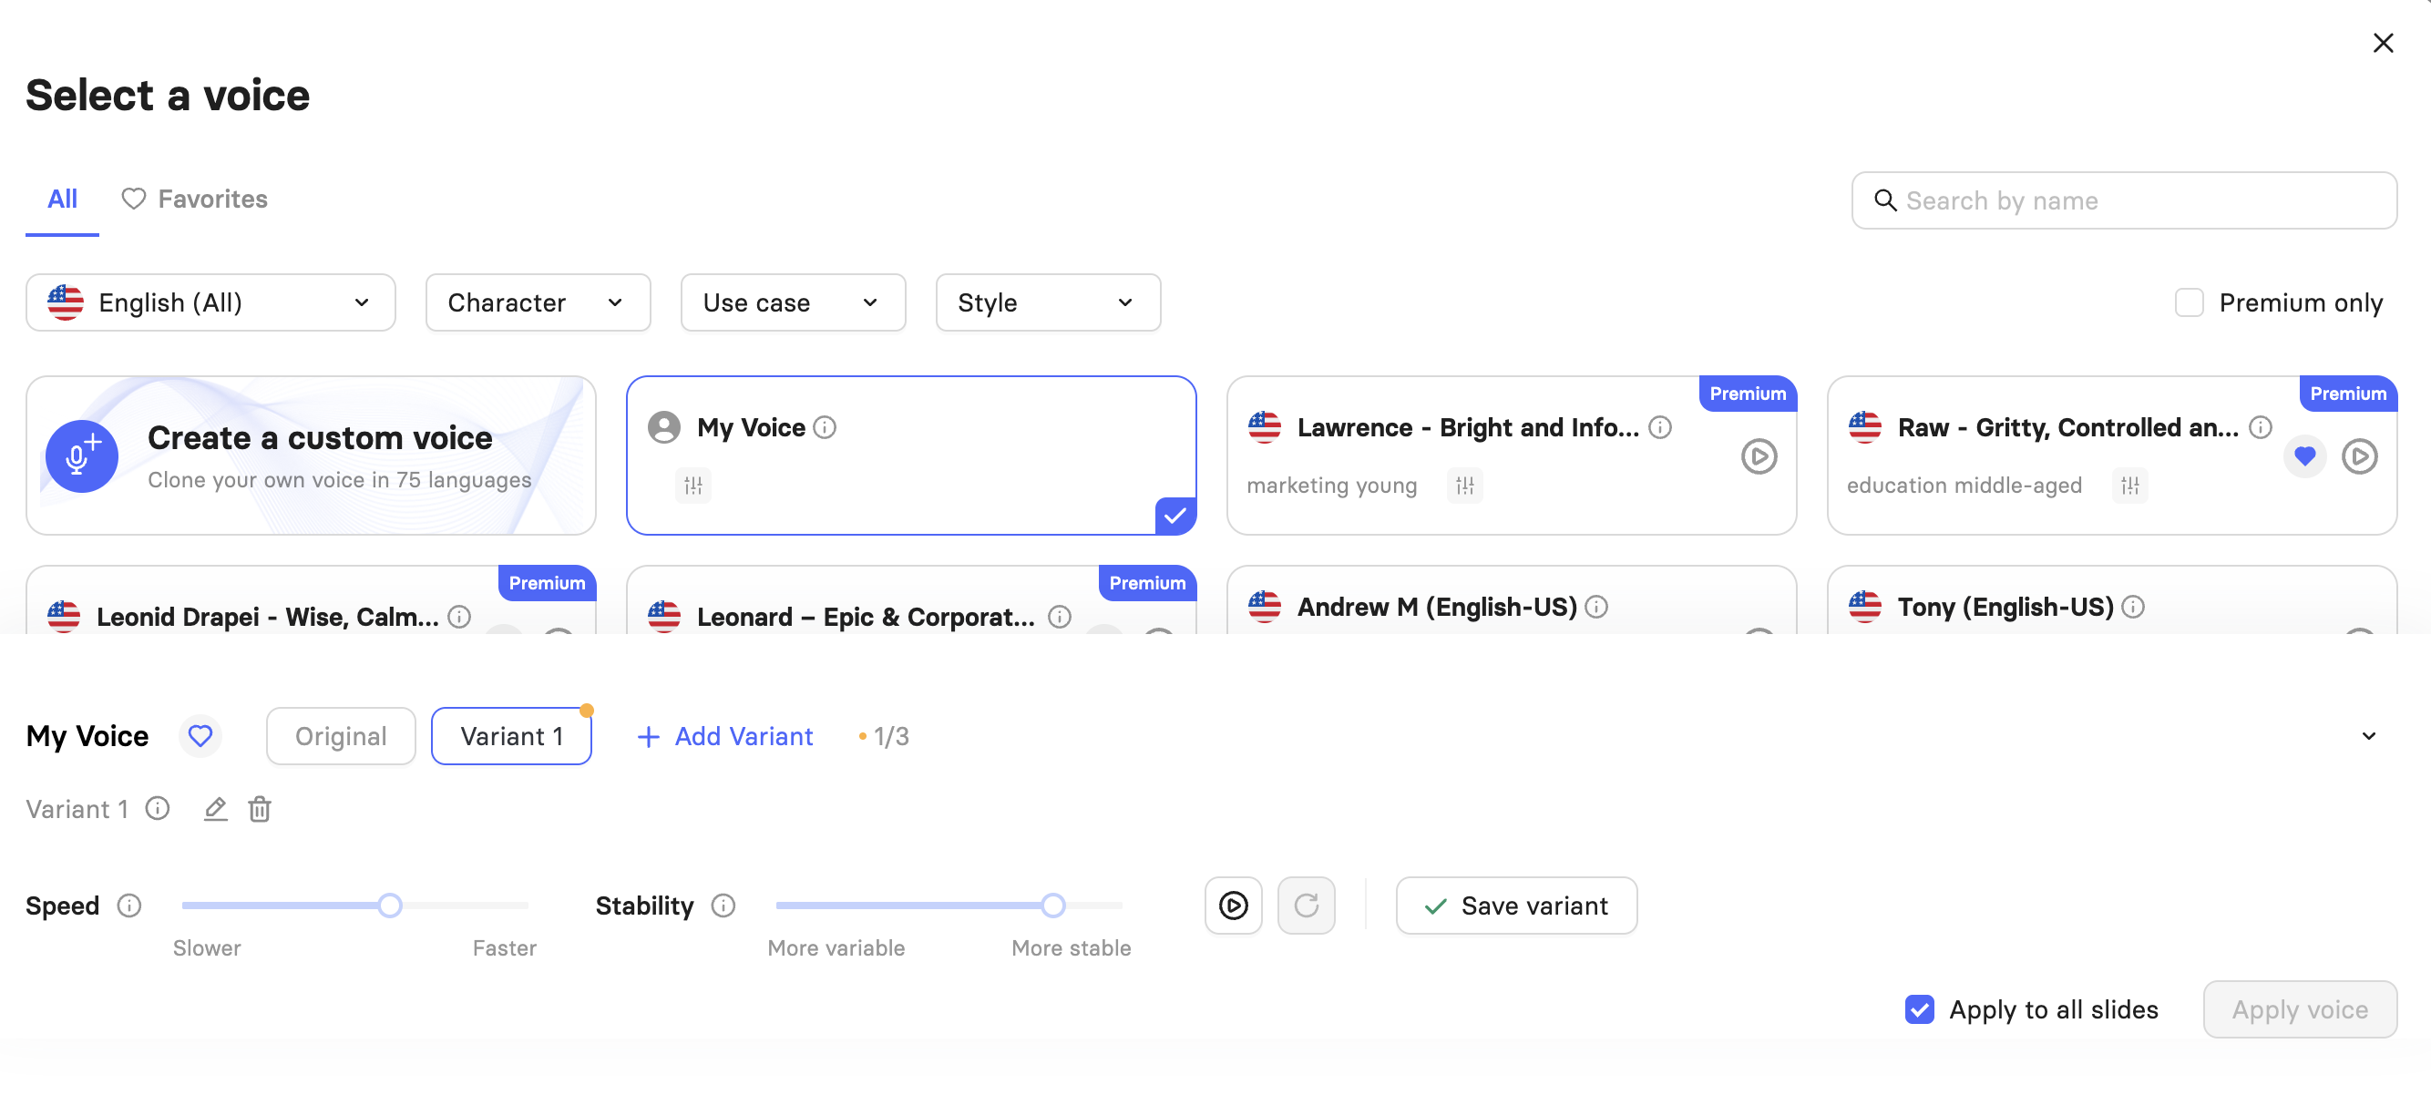This screenshot has height=1095, width=2431.
Task: Click the custom voice microphone icon
Action: coord(82,456)
